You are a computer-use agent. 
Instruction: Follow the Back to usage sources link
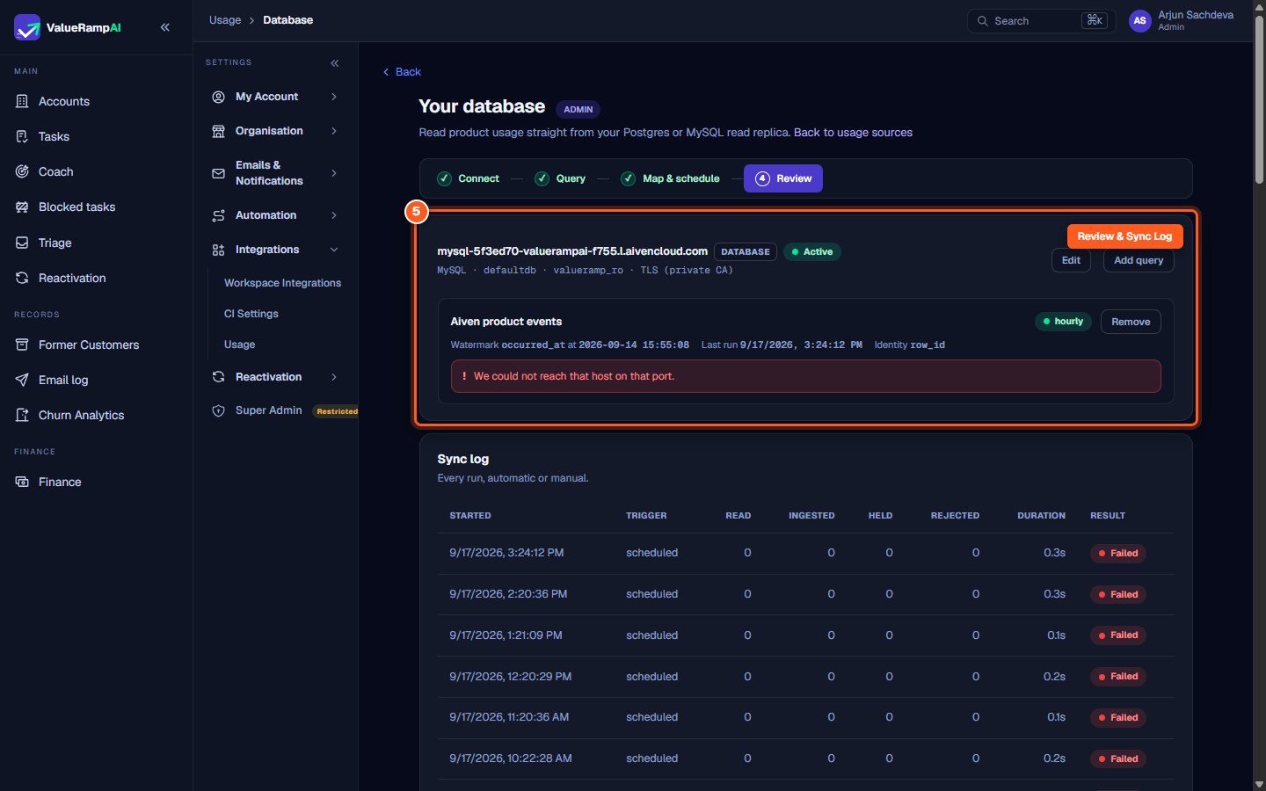pyautogui.click(x=853, y=133)
